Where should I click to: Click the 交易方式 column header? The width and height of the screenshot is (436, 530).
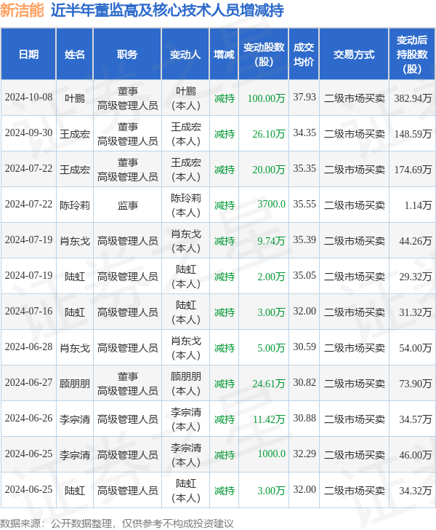[354, 55]
